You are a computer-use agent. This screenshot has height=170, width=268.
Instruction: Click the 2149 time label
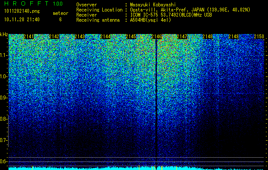(233, 37)
